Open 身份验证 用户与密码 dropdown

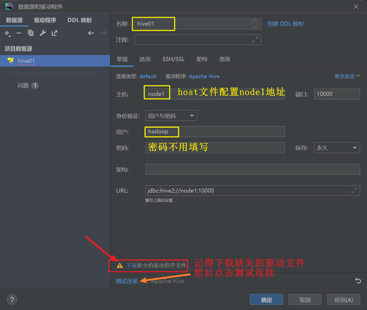[x=171, y=116]
